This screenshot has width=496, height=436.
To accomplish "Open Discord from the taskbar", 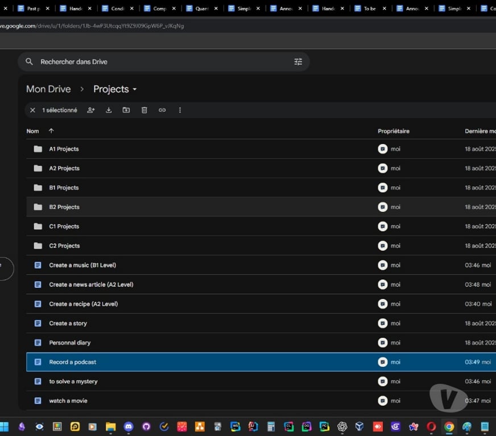I will (128, 426).
